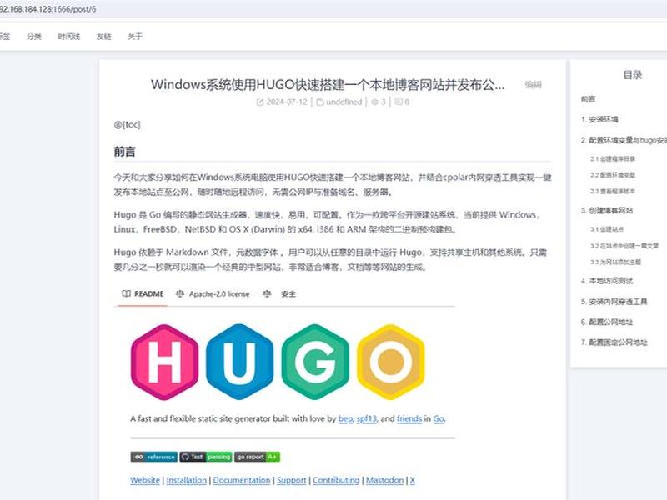The height and width of the screenshot is (500, 667).
Task: Jump to 4. 本地访问测试 in contents
Action: point(607,281)
